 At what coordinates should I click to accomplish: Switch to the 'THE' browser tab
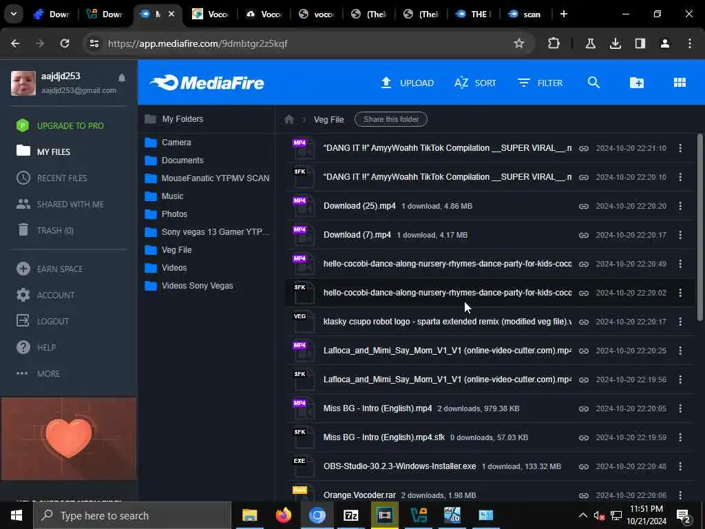(x=473, y=14)
